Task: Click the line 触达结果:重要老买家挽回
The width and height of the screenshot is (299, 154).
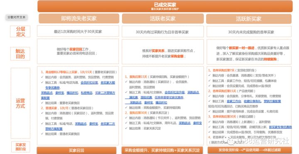Action: click(62, 103)
